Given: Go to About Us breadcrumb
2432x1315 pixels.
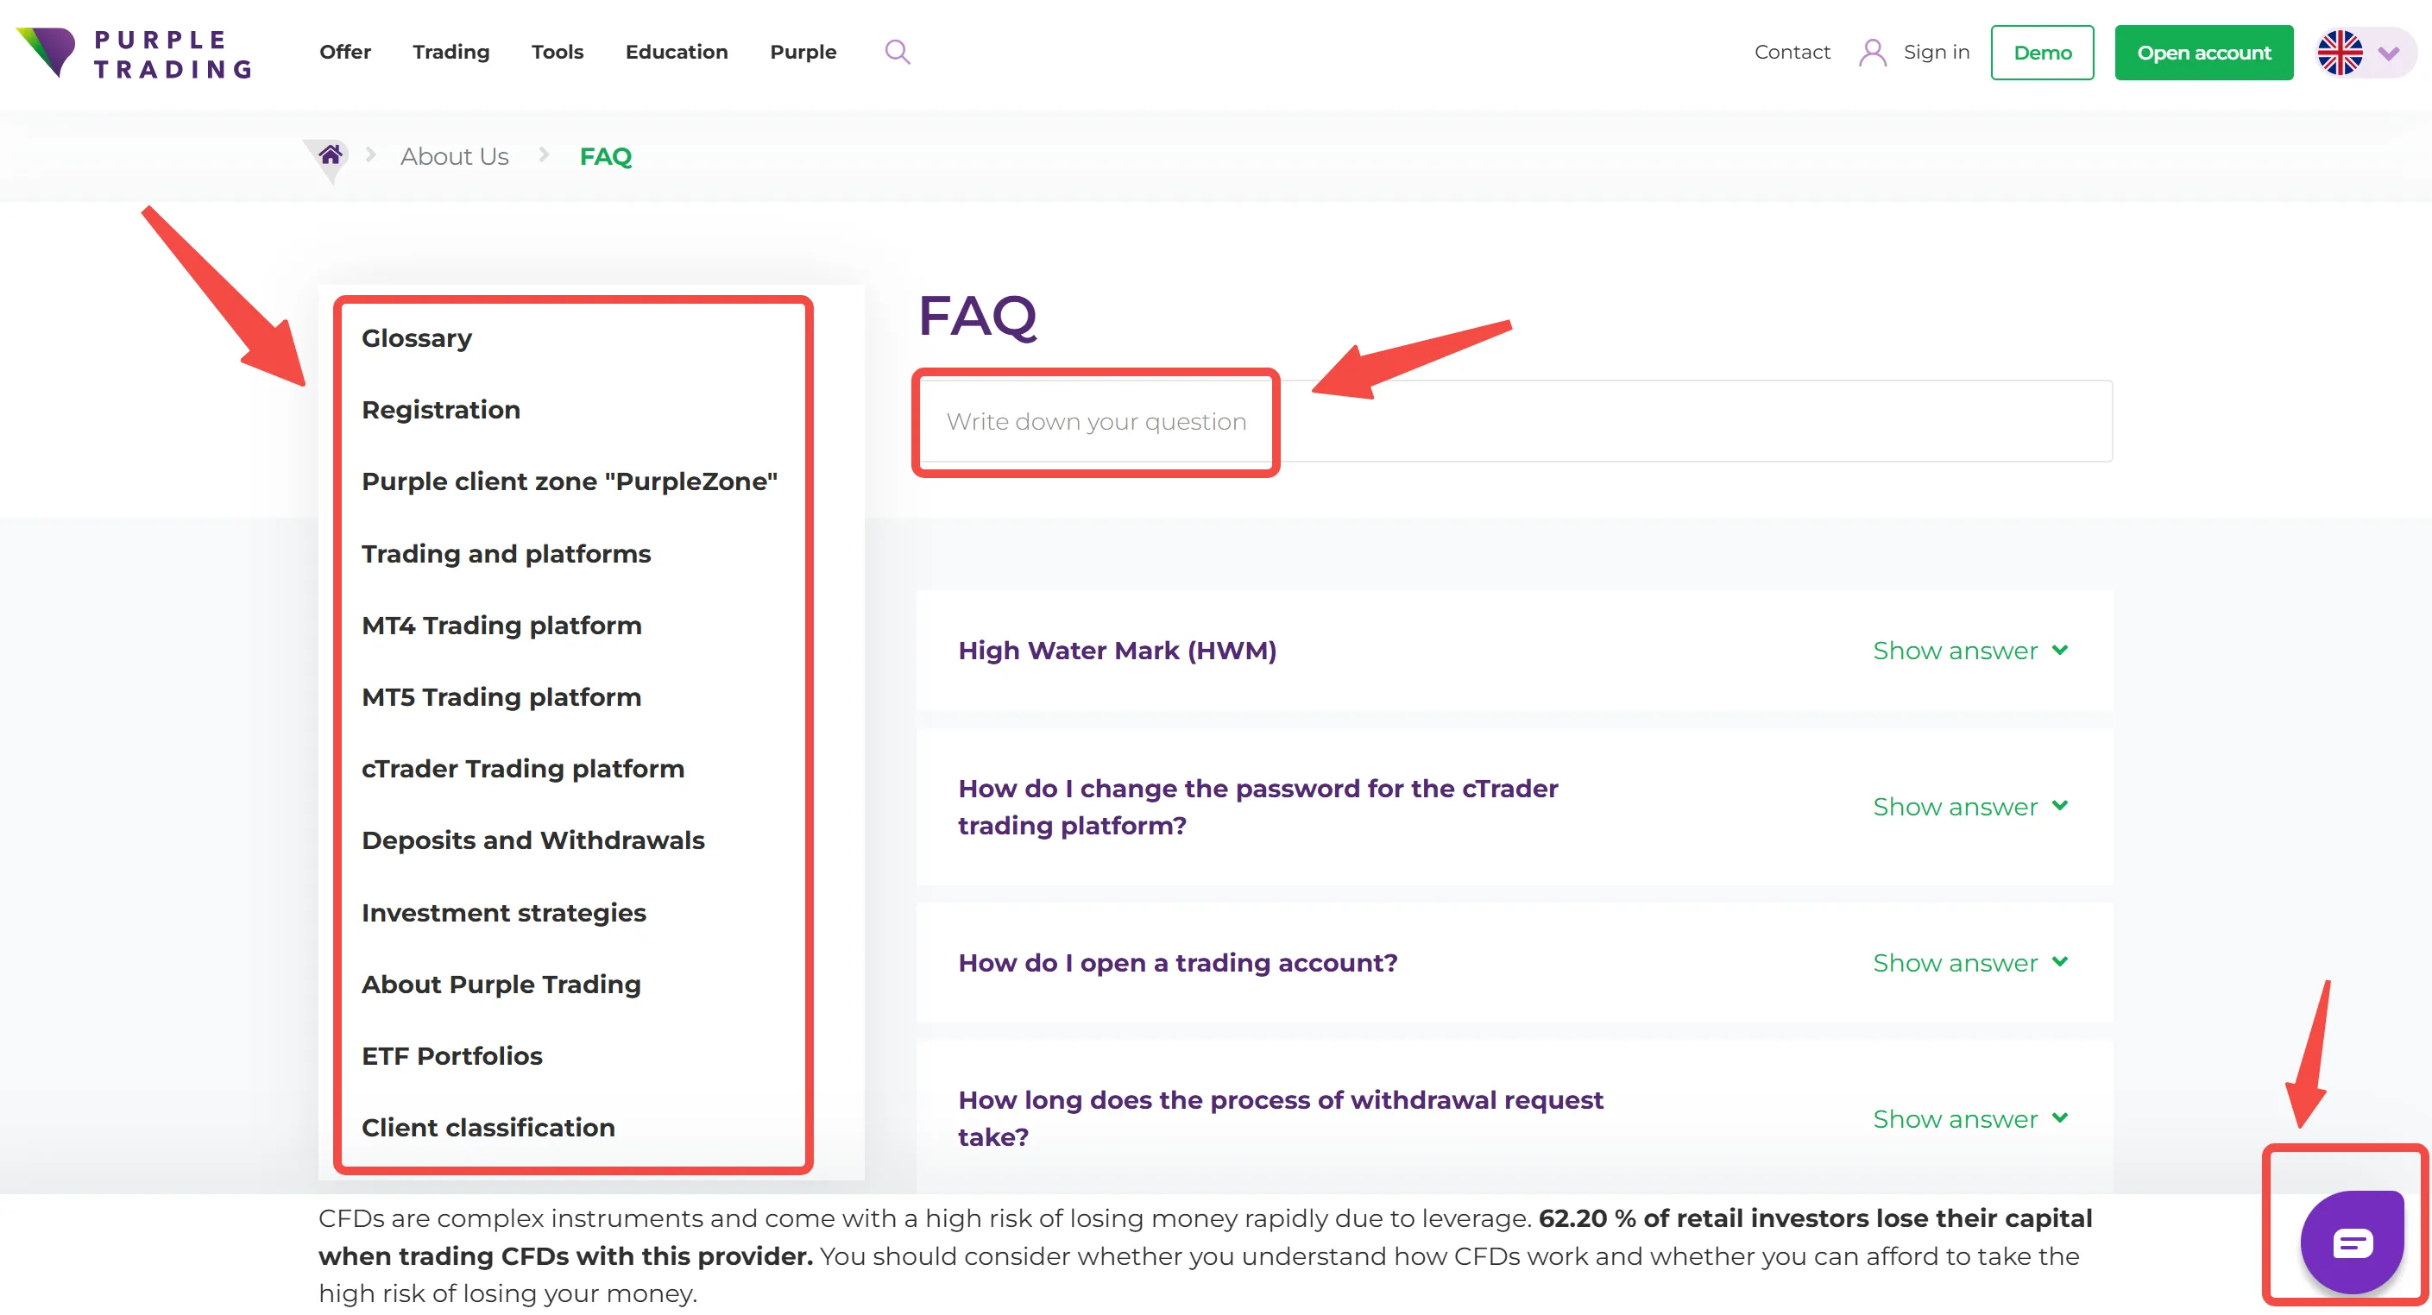Looking at the screenshot, I should 454,156.
